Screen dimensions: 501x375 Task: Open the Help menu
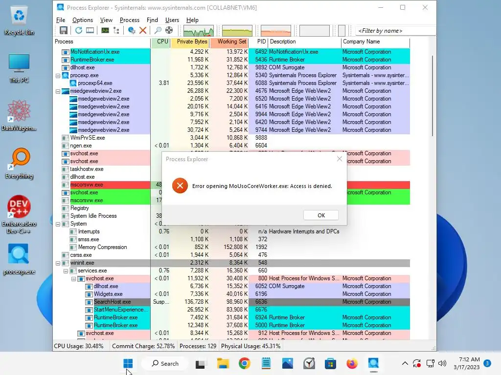coord(192,20)
